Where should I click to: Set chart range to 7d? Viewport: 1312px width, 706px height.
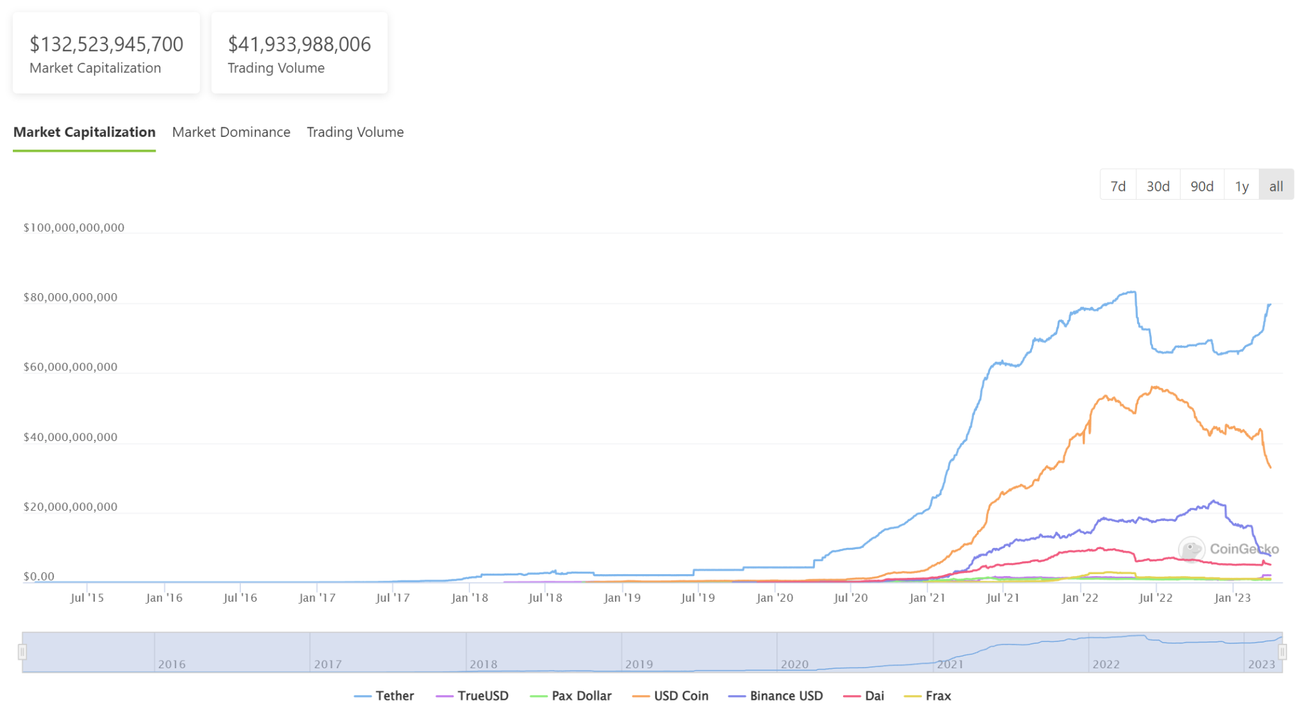1118,186
